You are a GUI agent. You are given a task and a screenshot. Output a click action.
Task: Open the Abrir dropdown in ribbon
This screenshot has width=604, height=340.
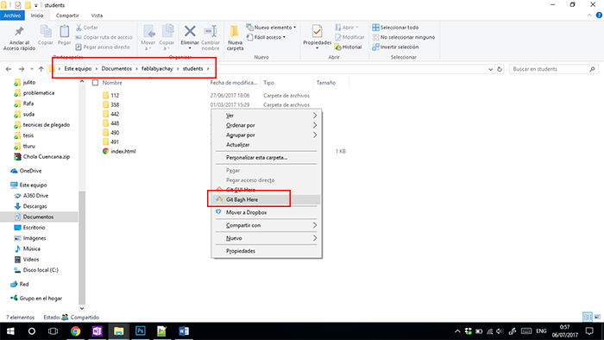click(346, 28)
